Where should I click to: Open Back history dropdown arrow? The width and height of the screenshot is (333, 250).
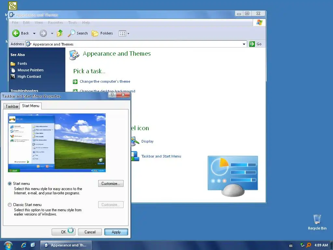click(x=34, y=34)
